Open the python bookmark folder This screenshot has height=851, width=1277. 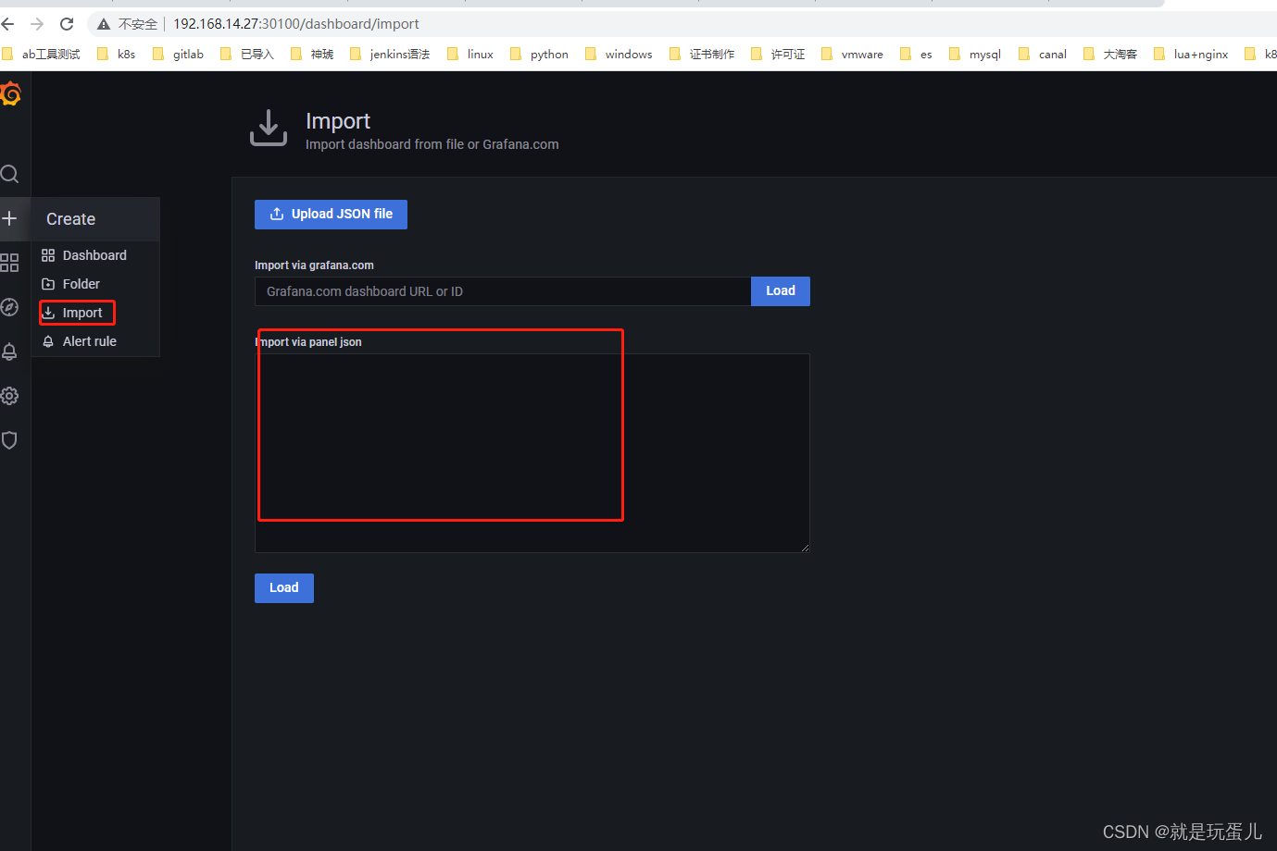(x=539, y=55)
